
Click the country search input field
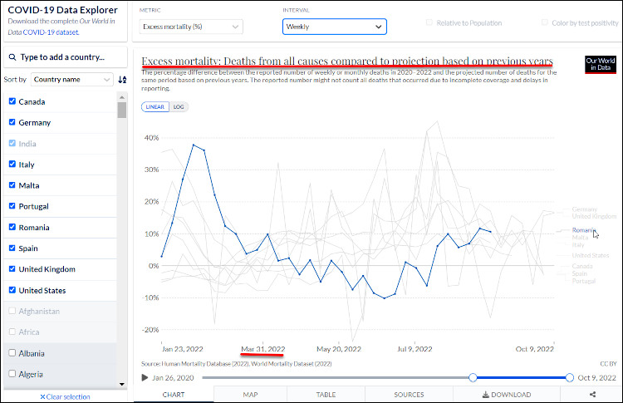(x=66, y=57)
